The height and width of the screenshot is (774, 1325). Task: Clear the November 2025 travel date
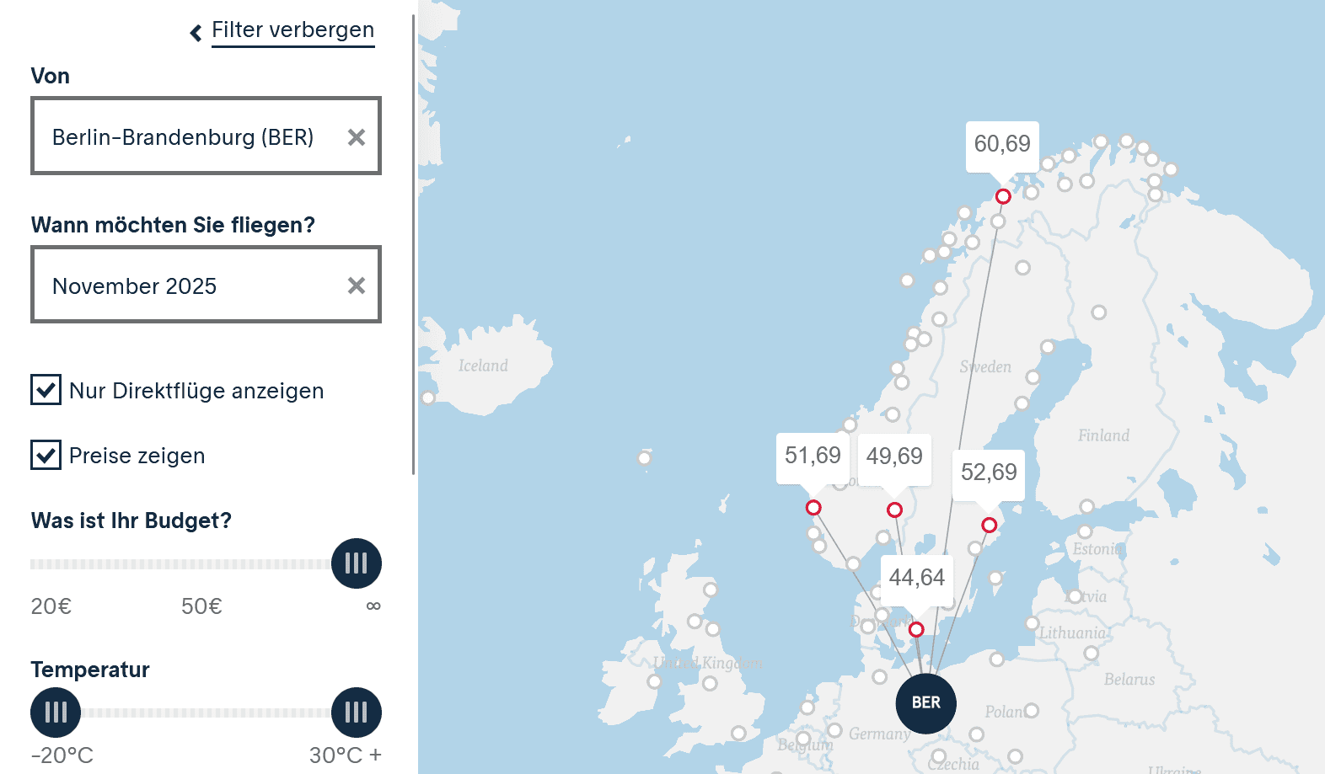(357, 286)
